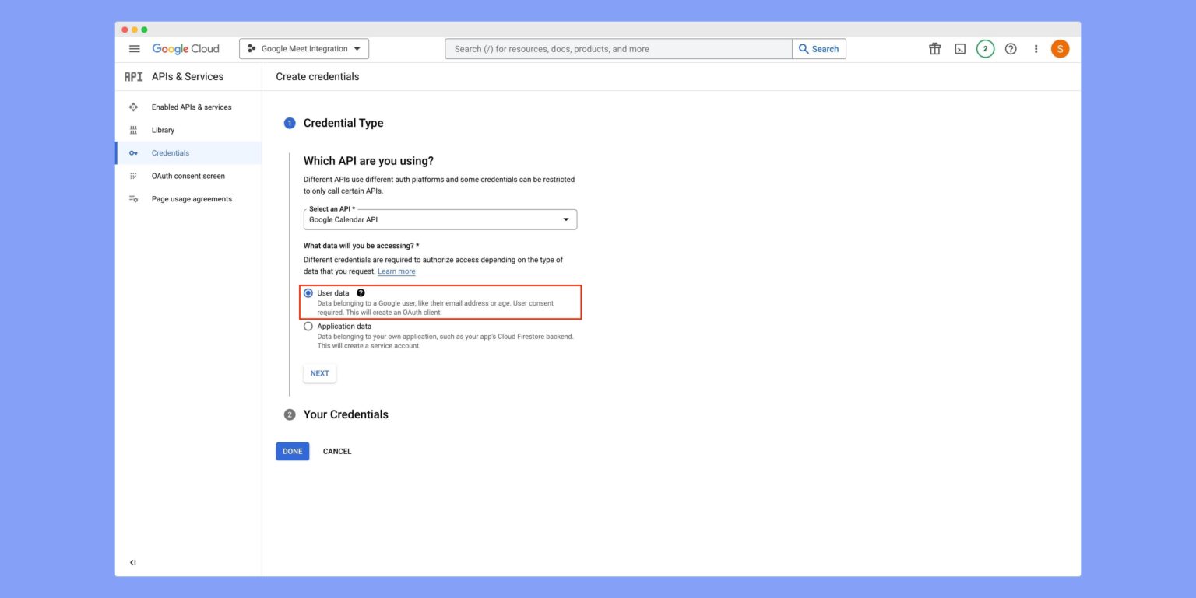Activate Cloud Shell terminal icon
The image size is (1196, 598).
[x=959, y=48]
